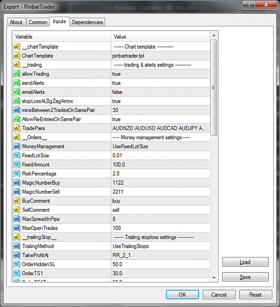
Task: Click the MaxOpenTrades value 100
Action: (117, 228)
